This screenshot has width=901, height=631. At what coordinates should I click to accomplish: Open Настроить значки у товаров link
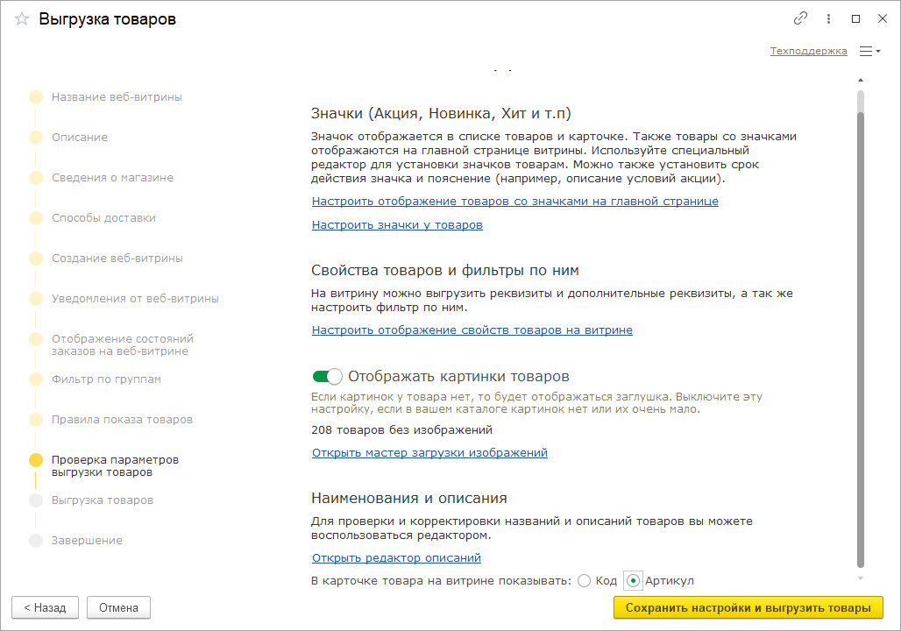coord(397,225)
